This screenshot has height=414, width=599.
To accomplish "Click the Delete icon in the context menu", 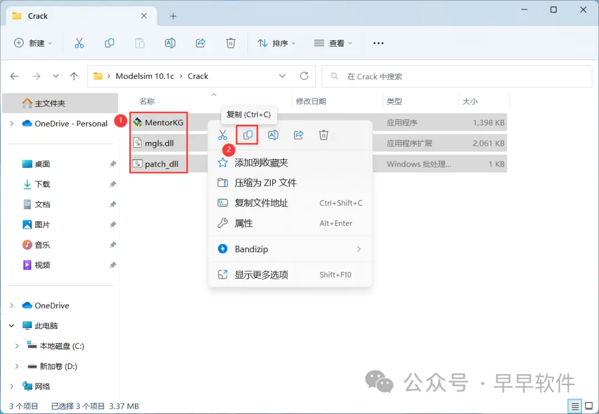I will click(323, 135).
